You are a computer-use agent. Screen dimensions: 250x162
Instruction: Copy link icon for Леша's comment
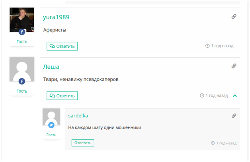234,66
